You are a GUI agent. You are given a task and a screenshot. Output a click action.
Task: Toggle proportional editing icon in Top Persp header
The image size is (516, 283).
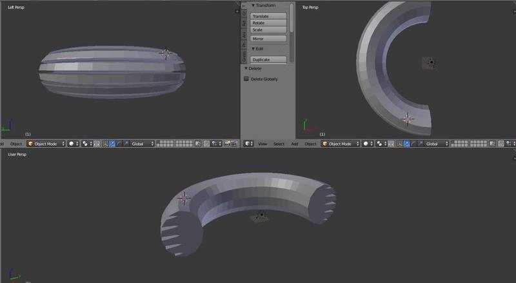tap(501, 144)
